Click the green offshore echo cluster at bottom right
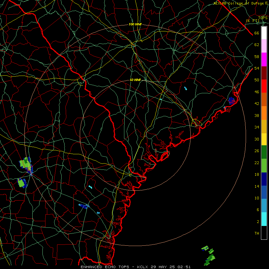269x269 pixels. click(209, 255)
